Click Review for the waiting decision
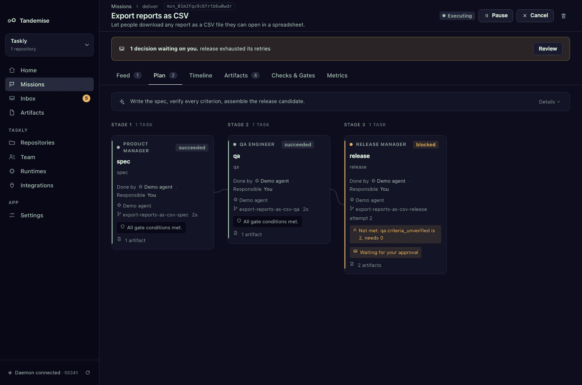Image resolution: width=582 pixels, height=385 pixels. 548,49
